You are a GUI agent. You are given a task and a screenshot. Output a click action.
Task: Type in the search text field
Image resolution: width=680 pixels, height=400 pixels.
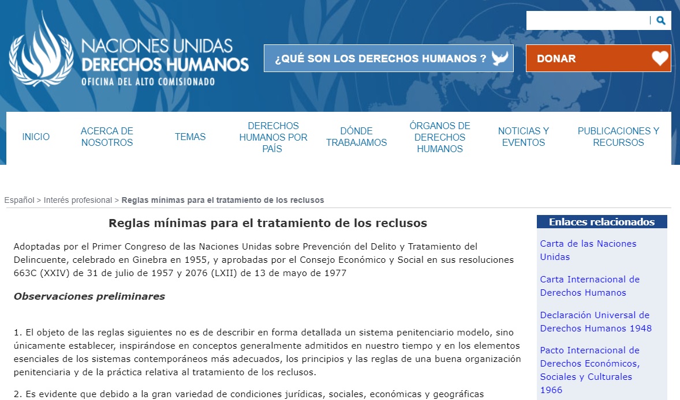588,21
